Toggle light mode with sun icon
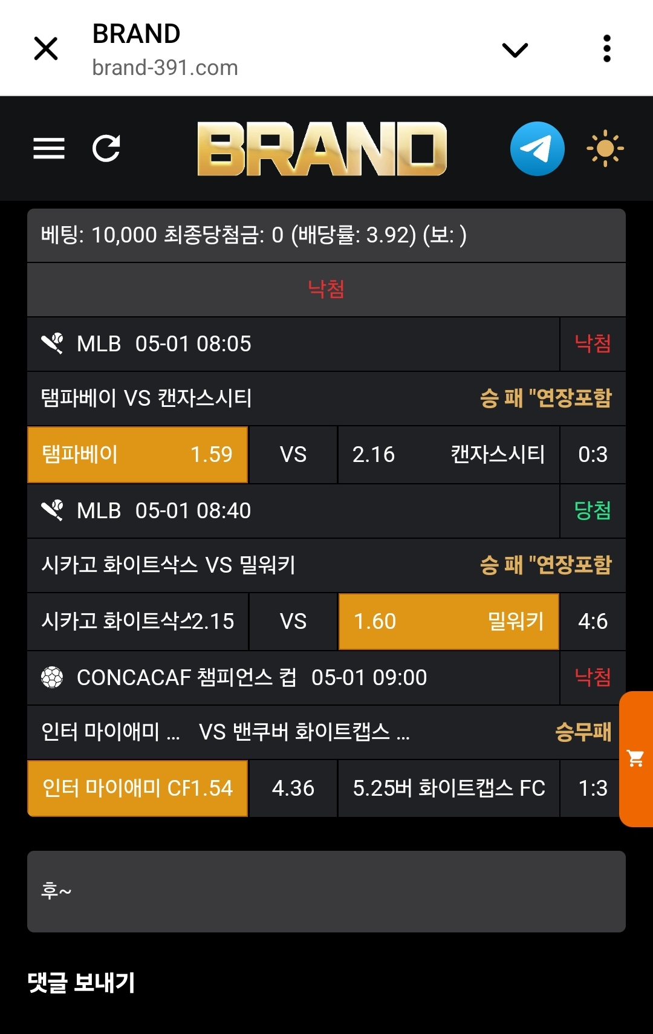653x1034 pixels. pyautogui.click(x=605, y=148)
